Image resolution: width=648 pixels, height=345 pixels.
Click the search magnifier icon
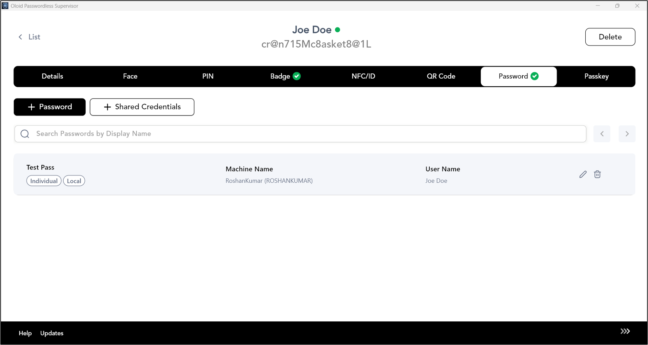click(x=25, y=134)
